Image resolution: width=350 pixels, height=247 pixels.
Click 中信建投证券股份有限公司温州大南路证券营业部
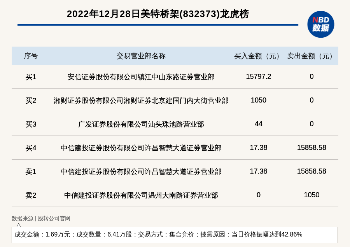click(141, 195)
